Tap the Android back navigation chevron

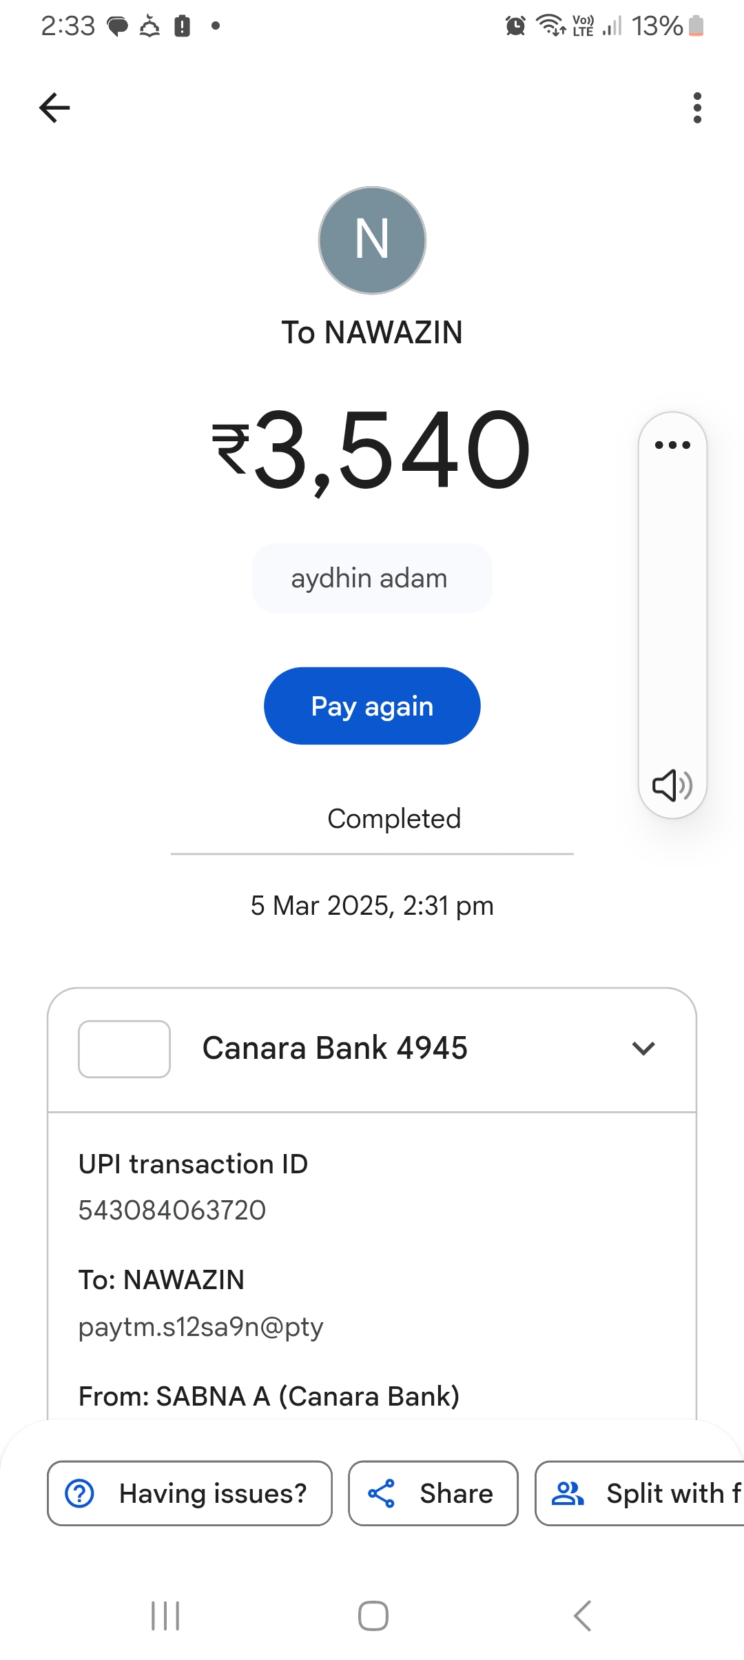(582, 1615)
